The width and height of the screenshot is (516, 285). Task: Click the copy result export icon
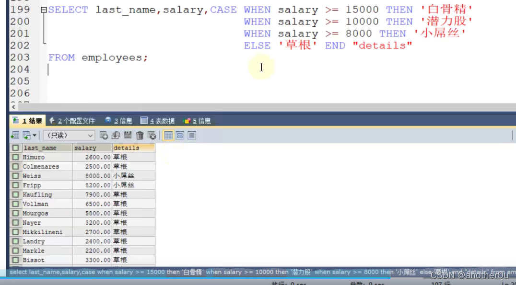[x=27, y=135]
